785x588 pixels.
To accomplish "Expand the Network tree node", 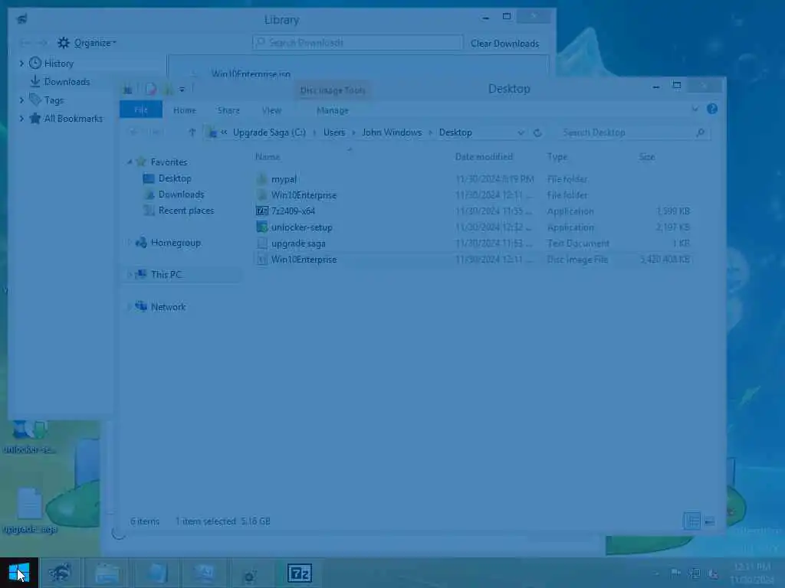I will pos(130,306).
